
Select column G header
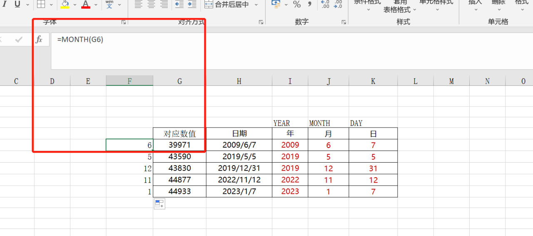pos(179,81)
